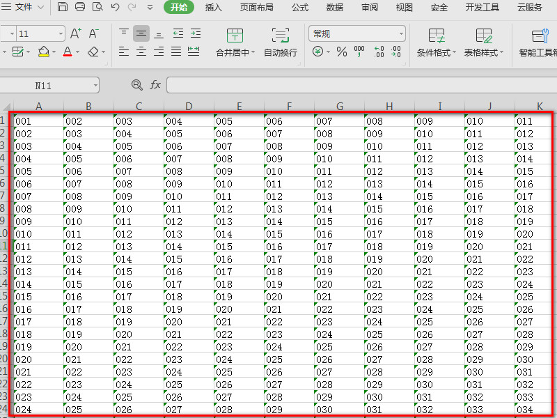Screen dimensions: 557x418
Task: Click magnifier icon beside fx
Action: (x=136, y=84)
